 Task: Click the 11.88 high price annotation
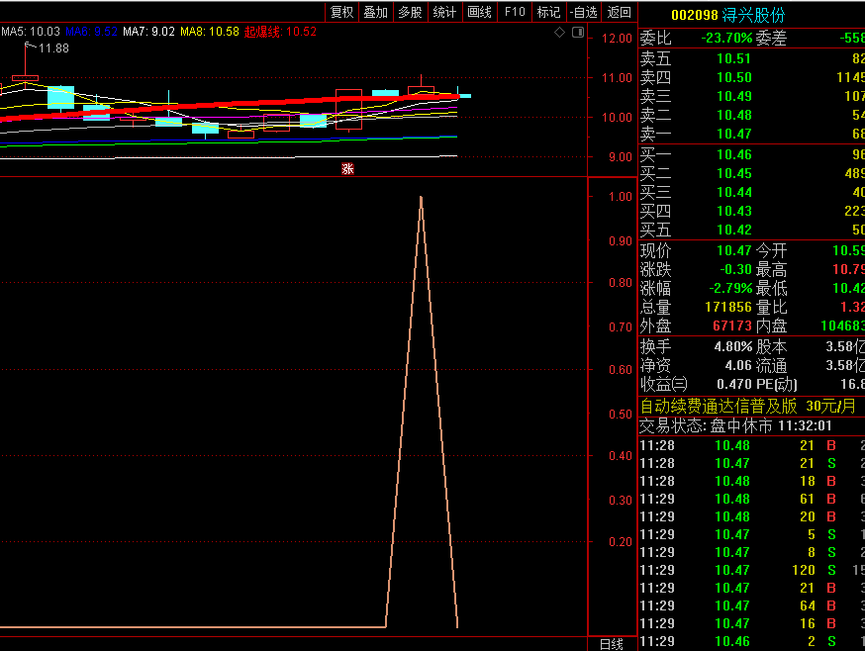[53, 48]
